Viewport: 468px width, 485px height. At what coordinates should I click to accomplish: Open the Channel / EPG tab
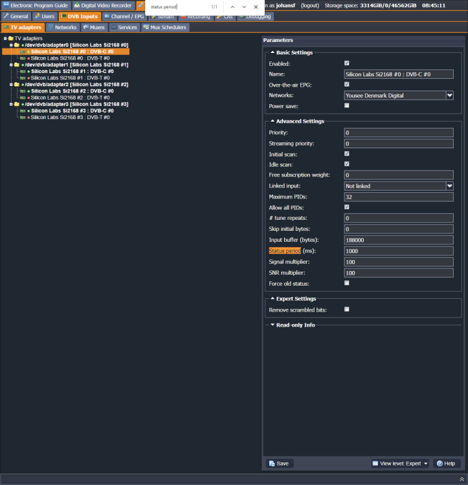coord(124,16)
